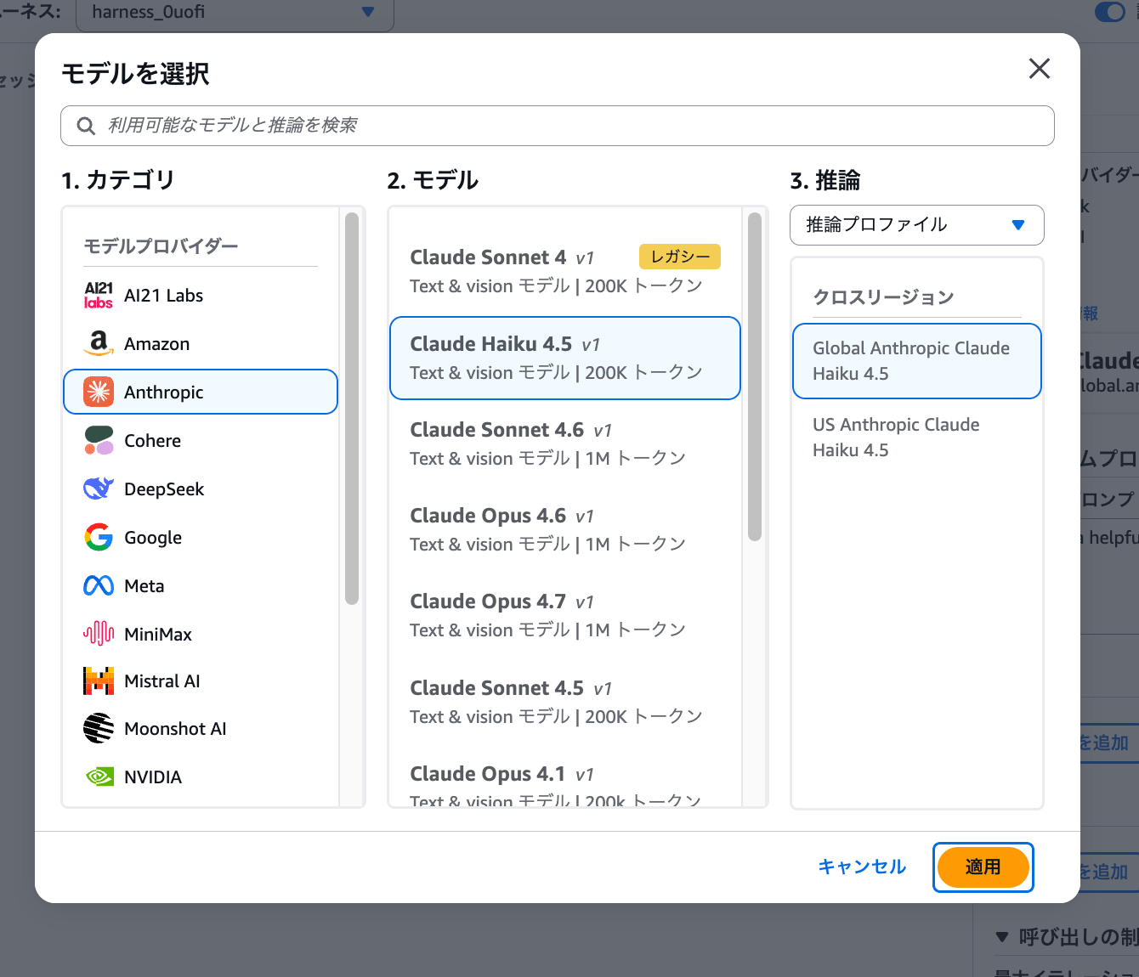Apply selection with 適用 button
This screenshot has width=1139, height=977.
[983, 867]
